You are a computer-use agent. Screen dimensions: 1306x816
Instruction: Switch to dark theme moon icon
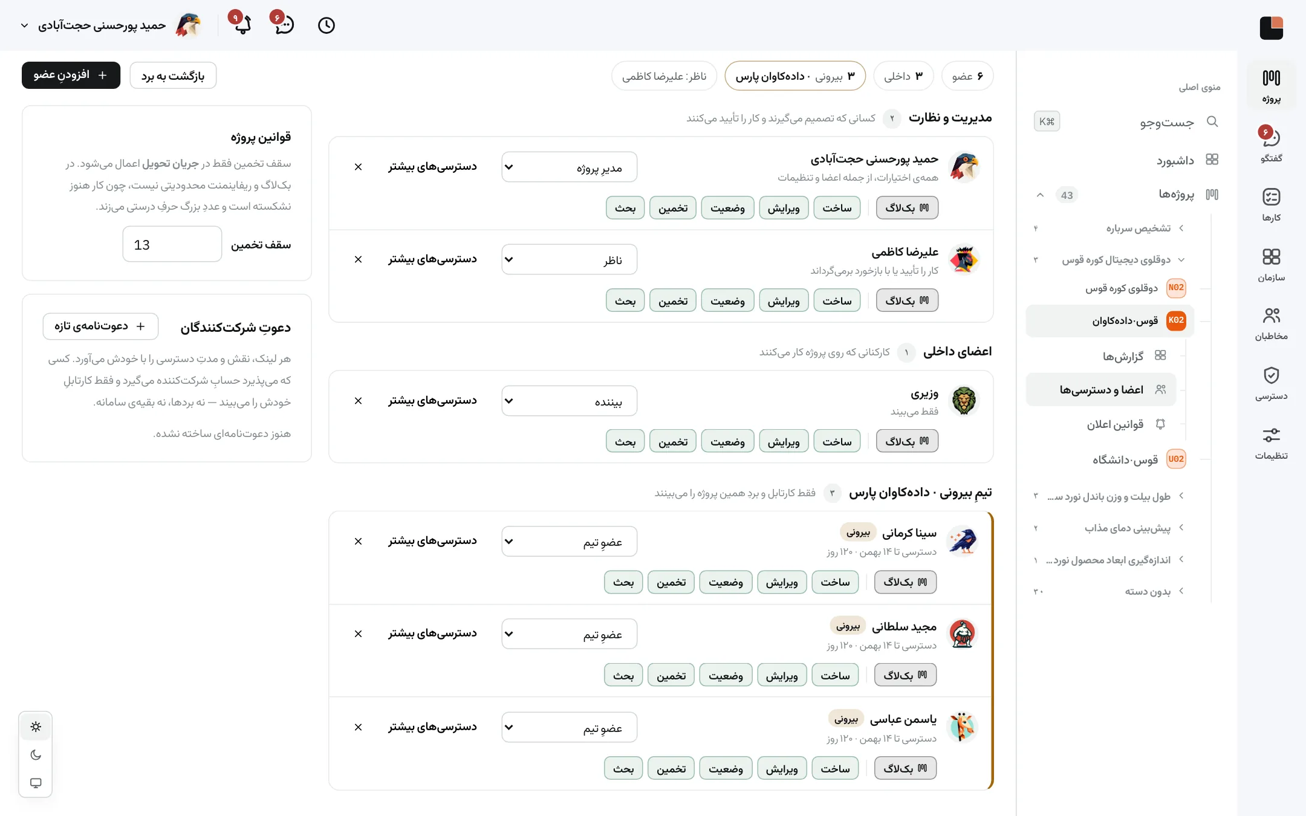click(x=36, y=754)
